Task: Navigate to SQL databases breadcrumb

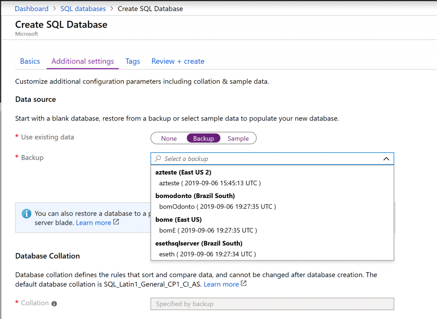Action: [x=83, y=9]
